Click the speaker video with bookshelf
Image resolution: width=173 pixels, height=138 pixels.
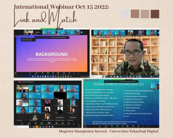[x=125, y=53]
